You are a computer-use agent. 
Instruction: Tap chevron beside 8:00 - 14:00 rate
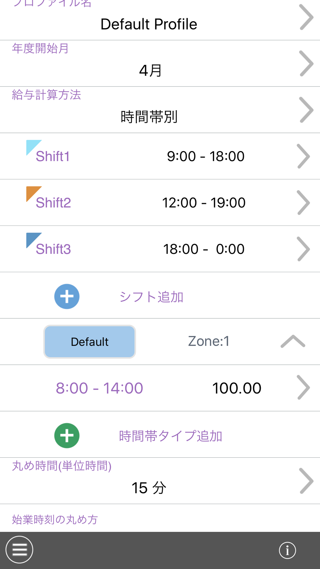pyautogui.click(x=303, y=388)
